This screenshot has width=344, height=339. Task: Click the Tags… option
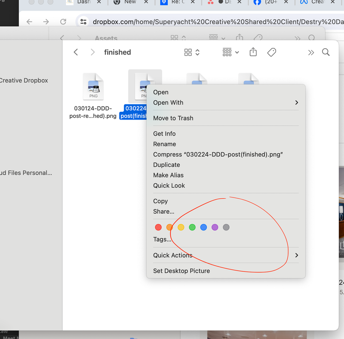point(162,239)
